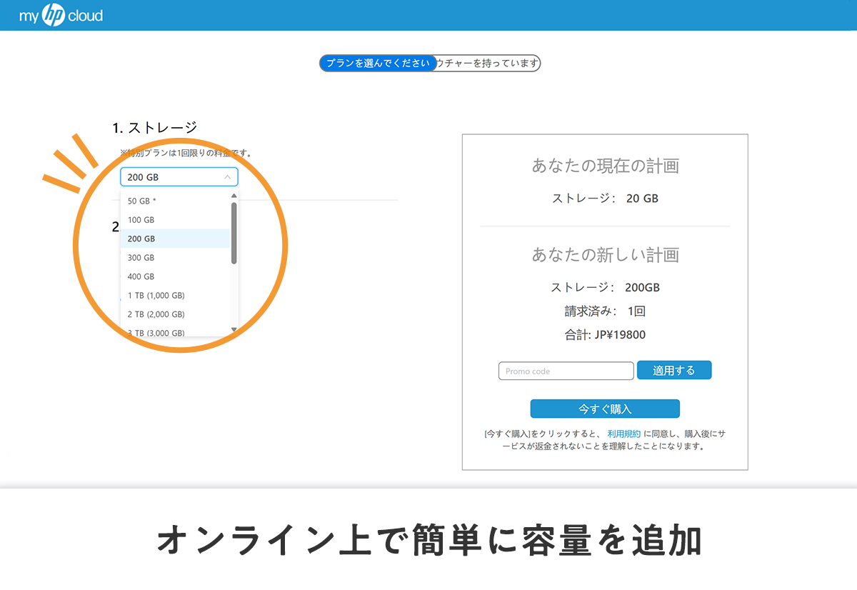Pick the highlighted 200 GB option
Viewport: 857px width, 590px height.
coord(141,239)
